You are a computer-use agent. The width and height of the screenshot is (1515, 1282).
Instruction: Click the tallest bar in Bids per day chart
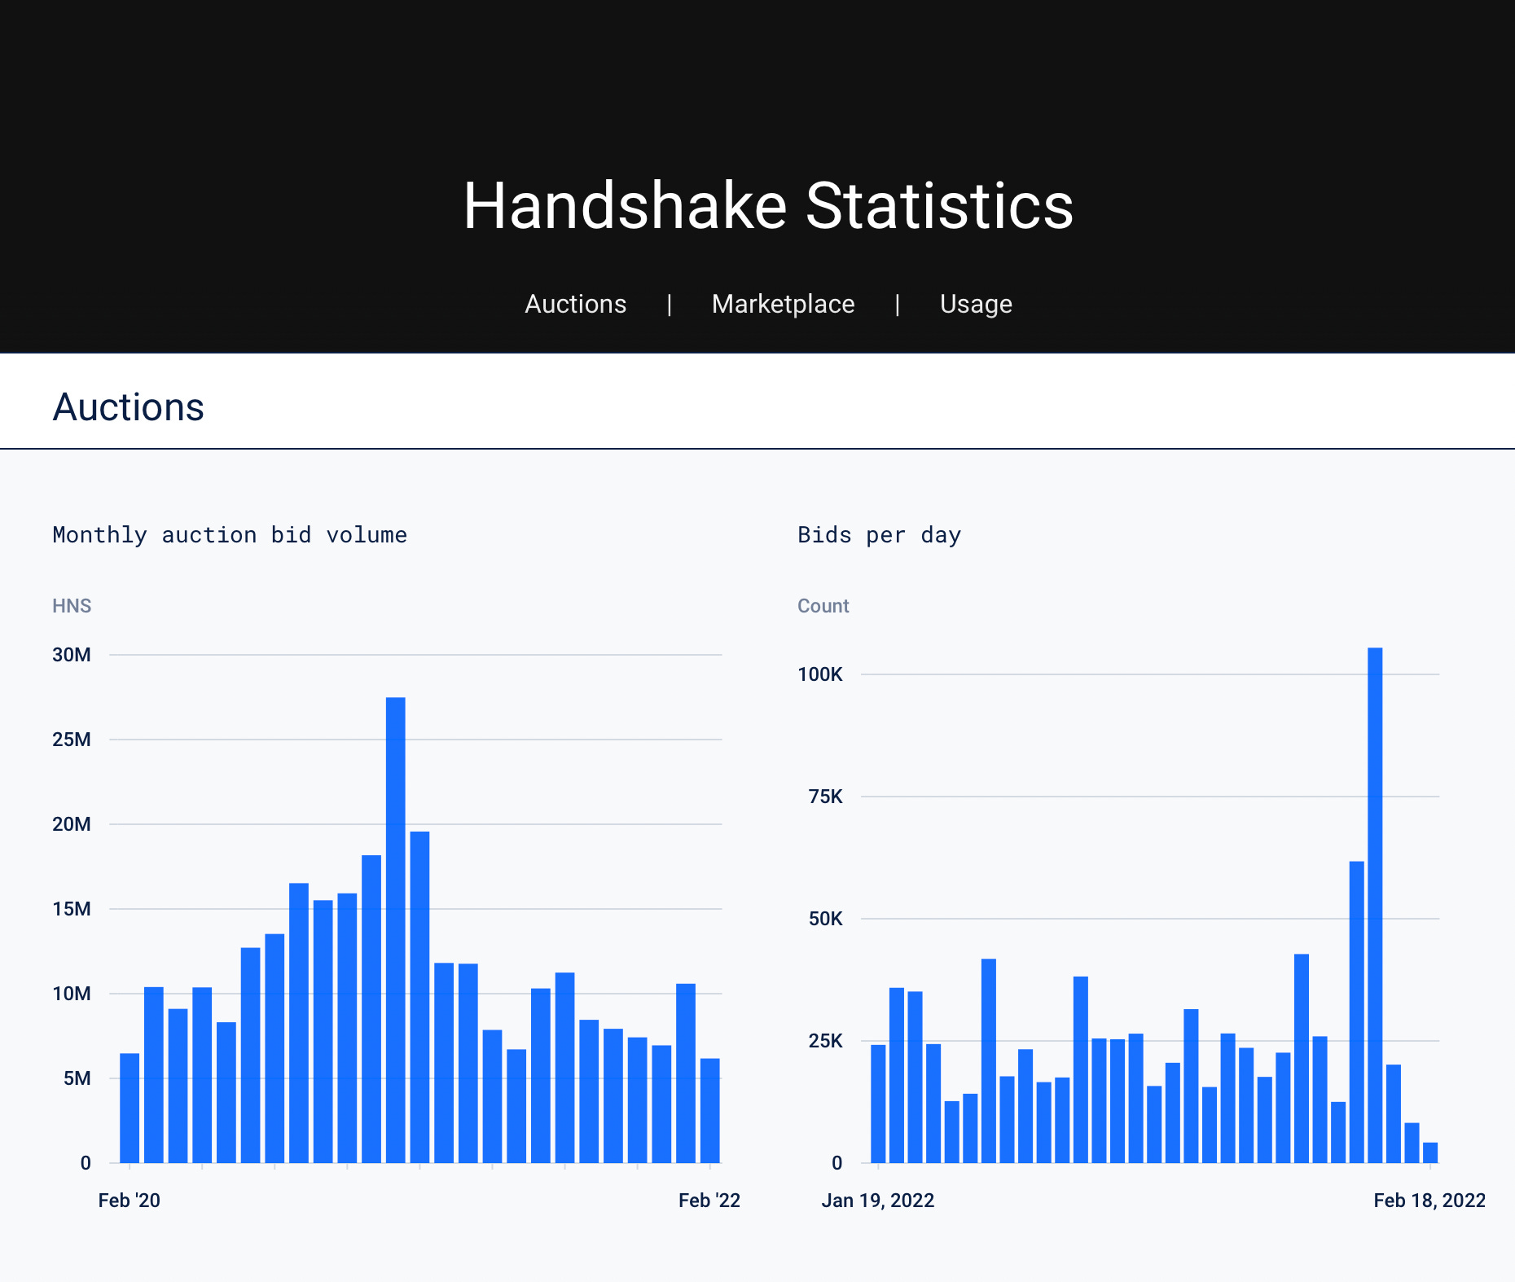coord(1375,905)
